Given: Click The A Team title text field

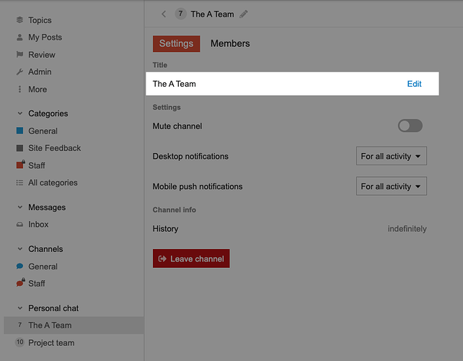Looking at the screenshot, I should pos(292,84).
